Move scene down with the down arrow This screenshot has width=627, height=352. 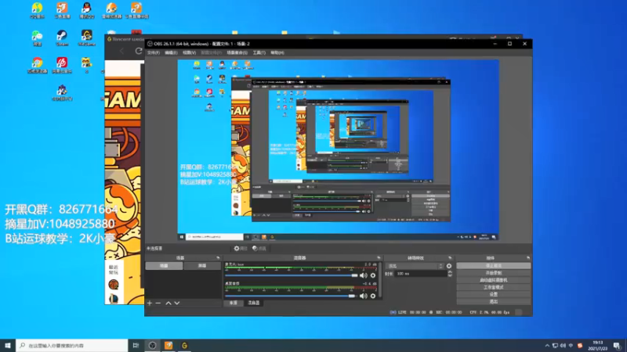coord(177,304)
